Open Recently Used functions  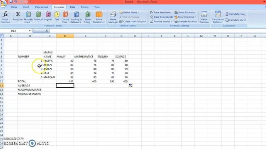pos(28,17)
